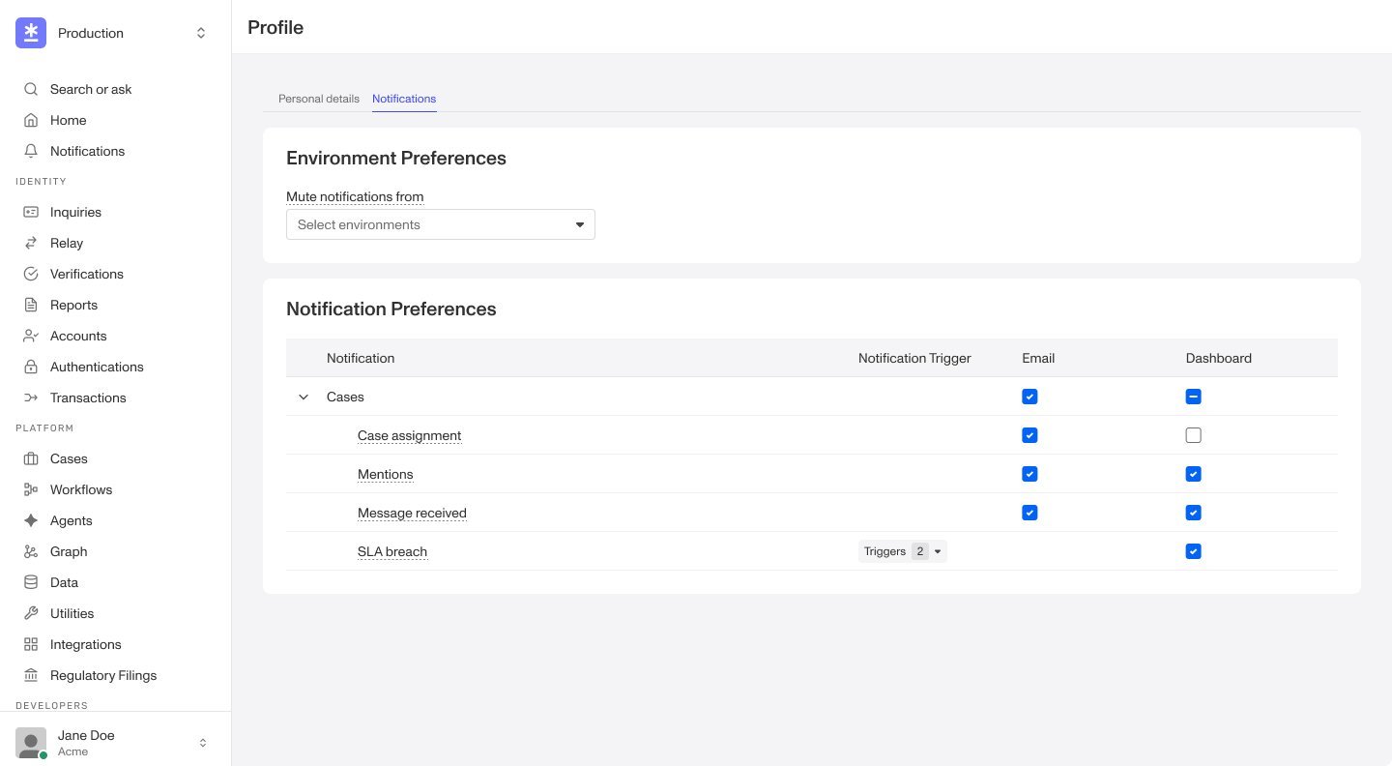Click the Verifications checkmark circle icon
Viewport: 1392px width, 766px height.
pyautogui.click(x=31, y=274)
